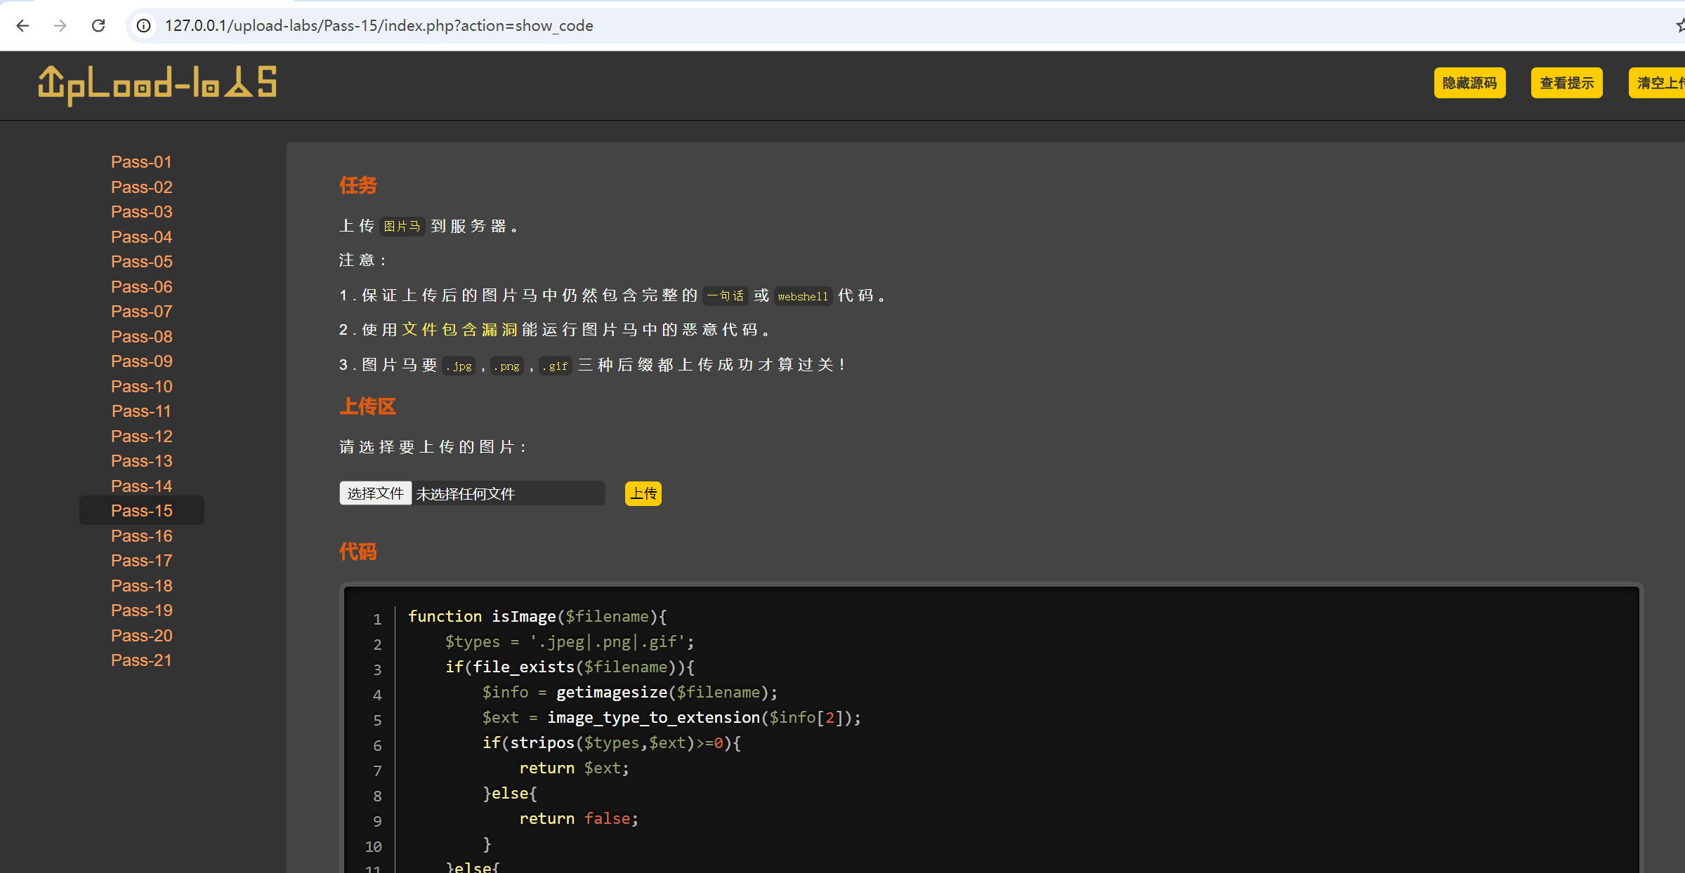Open the Pass-21 sidebar link

click(x=141, y=660)
